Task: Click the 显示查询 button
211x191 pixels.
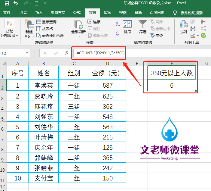Action: coord(47,22)
